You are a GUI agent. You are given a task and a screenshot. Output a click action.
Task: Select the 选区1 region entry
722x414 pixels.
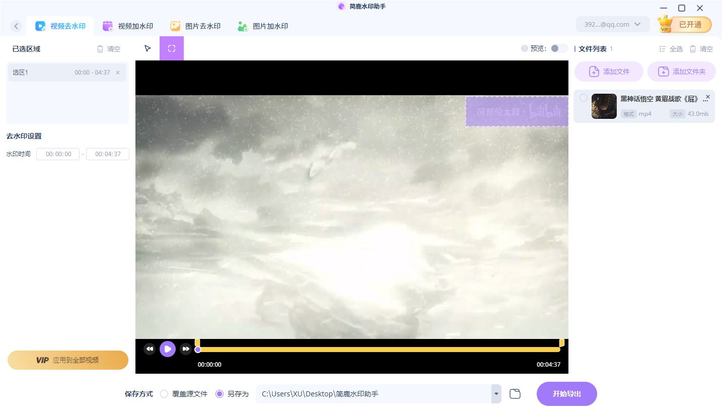pyautogui.click(x=67, y=73)
